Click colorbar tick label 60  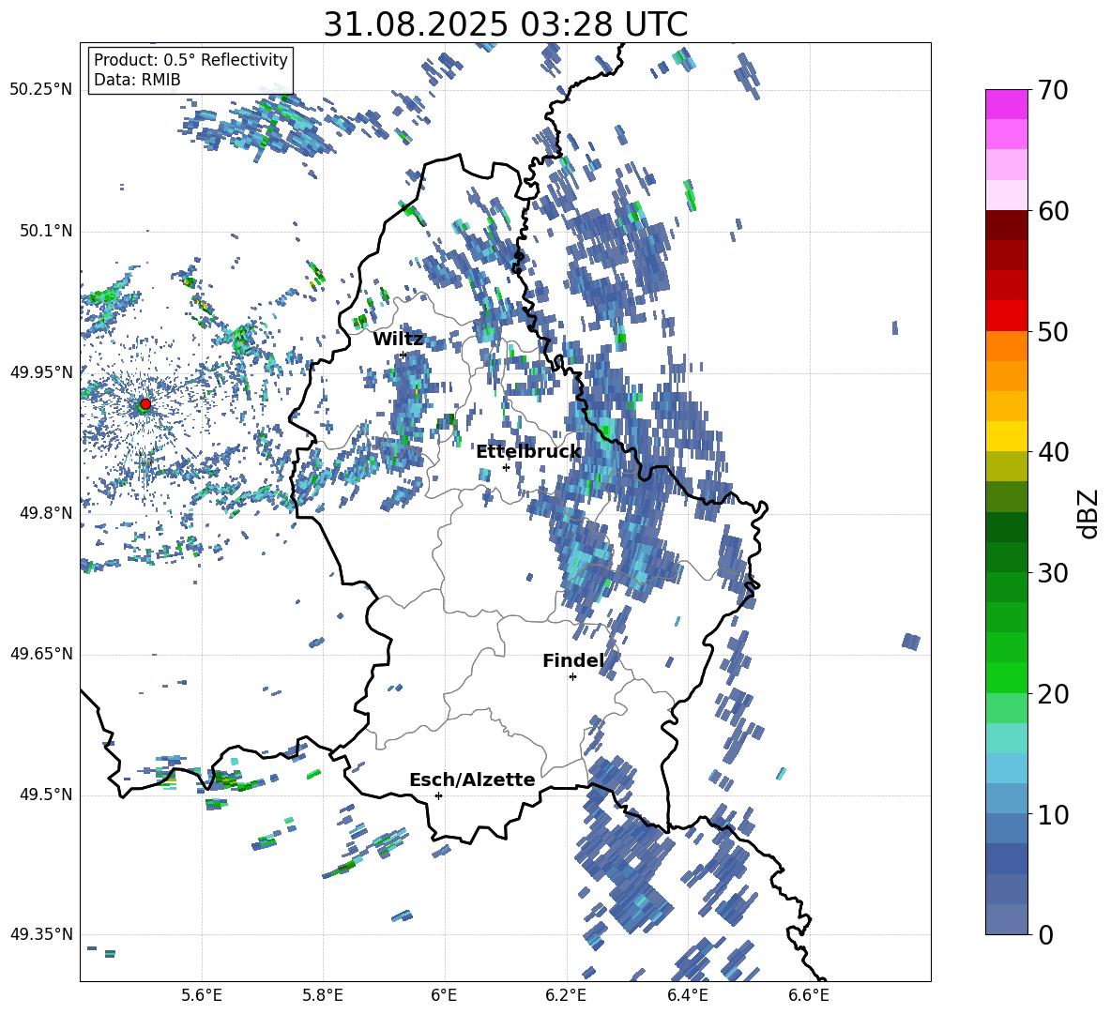1053,211
